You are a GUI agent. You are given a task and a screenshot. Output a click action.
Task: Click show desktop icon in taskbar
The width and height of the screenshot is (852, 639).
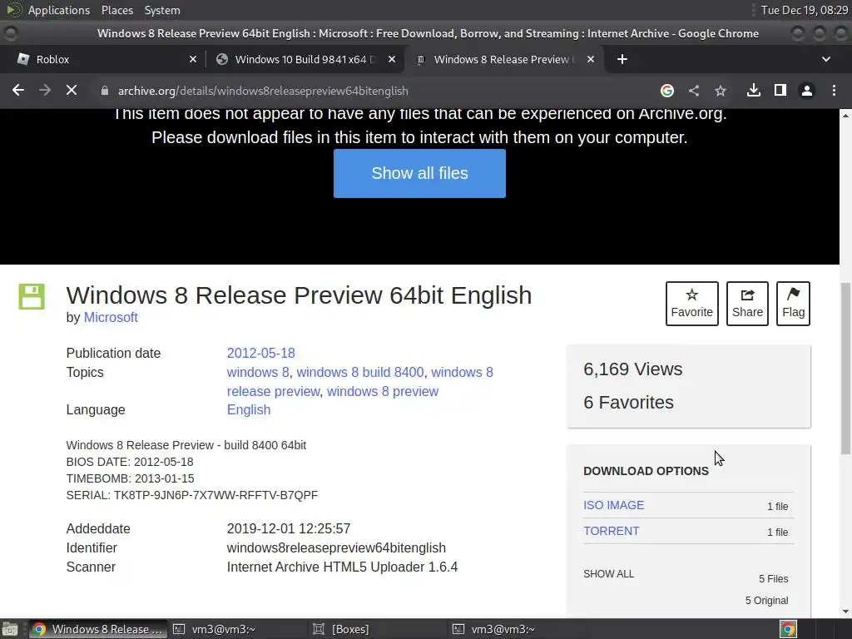tap(10, 629)
